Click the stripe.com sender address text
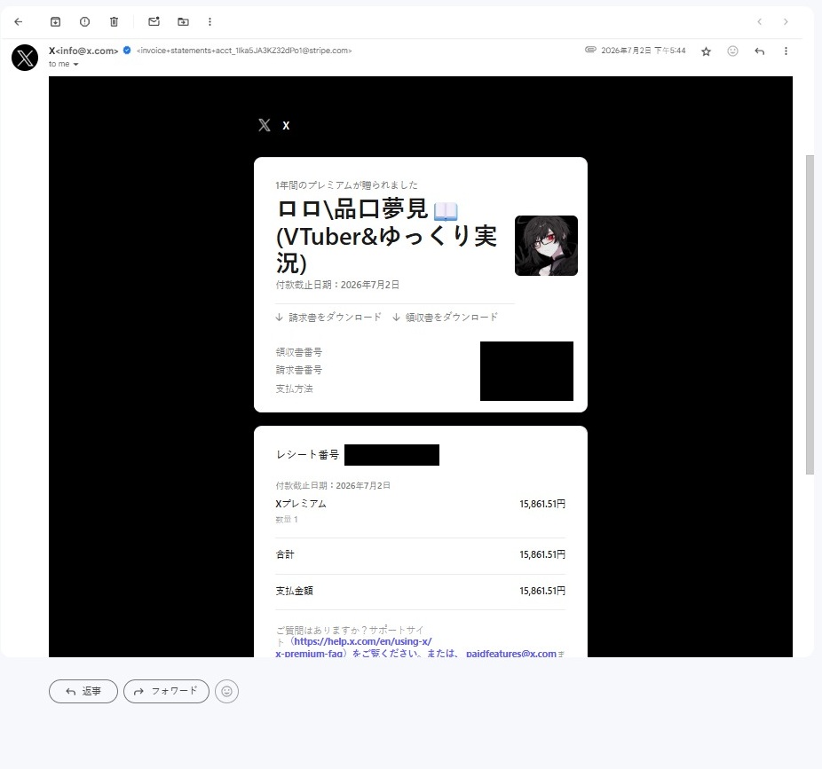 [244, 51]
